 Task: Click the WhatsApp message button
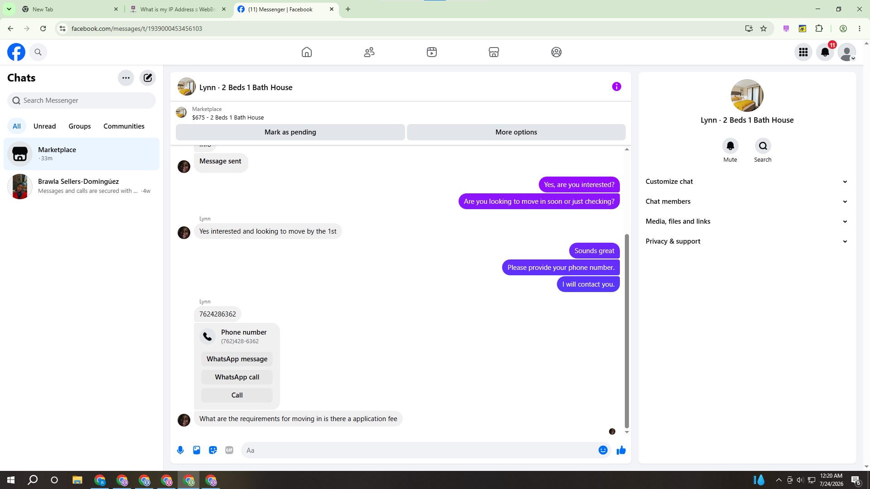pyautogui.click(x=237, y=359)
